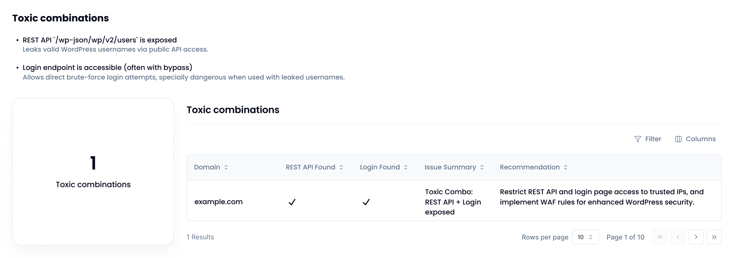Jump to the last results page
This screenshot has width=734, height=258.
coord(714,237)
